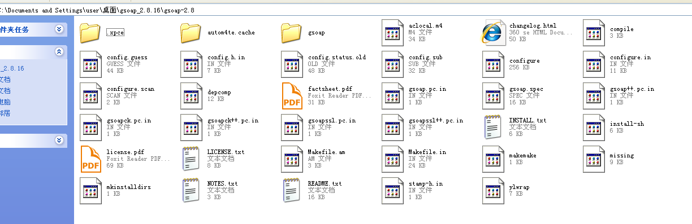Click the config.sub file icon

(x=392, y=64)
